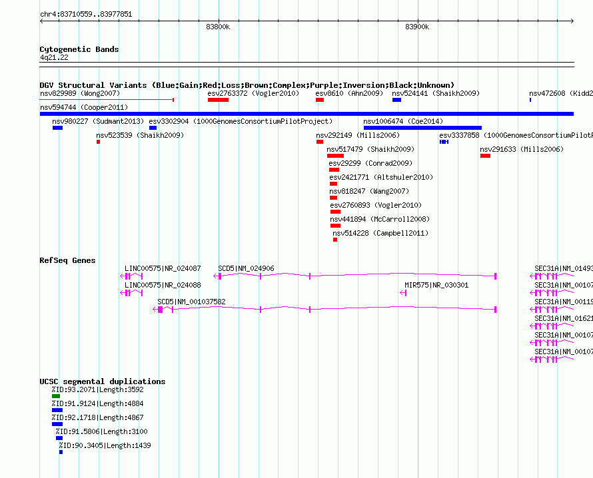Open the DGV Structural Variants track title
The width and height of the screenshot is (593, 478).
pos(247,85)
